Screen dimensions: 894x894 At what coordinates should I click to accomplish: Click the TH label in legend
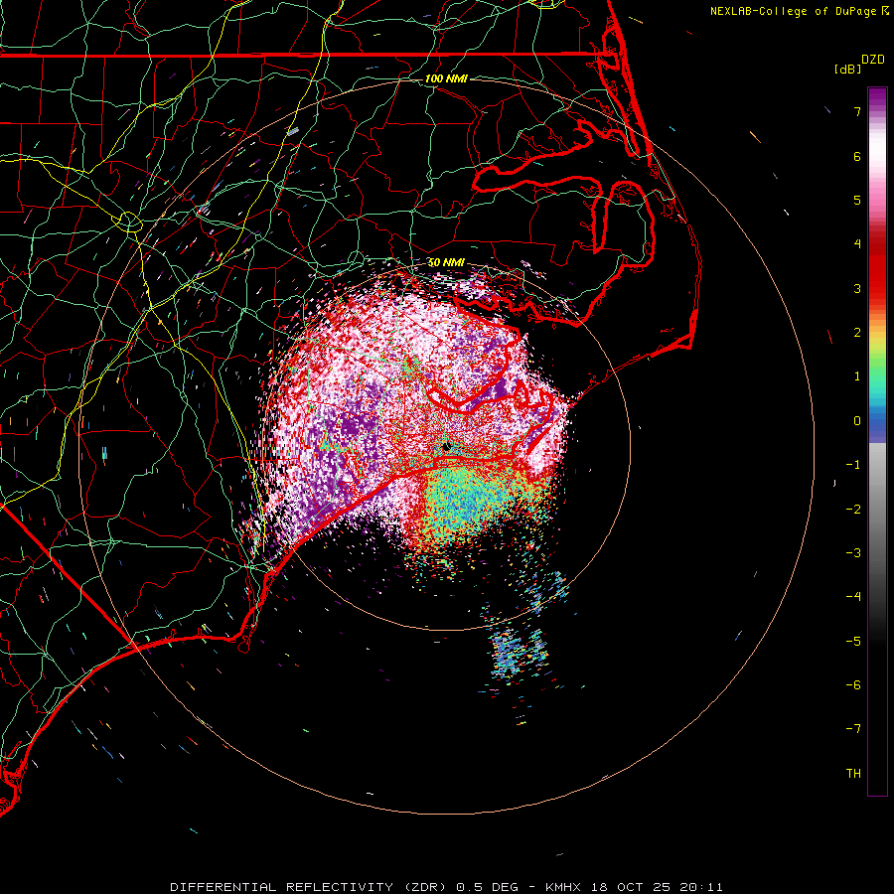pyautogui.click(x=853, y=774)
